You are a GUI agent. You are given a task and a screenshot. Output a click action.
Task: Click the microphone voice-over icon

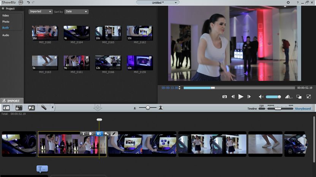[44, 107]
